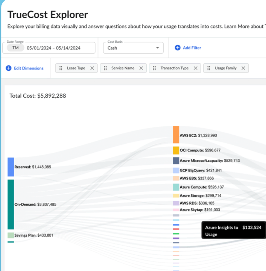
Task: Click the unlabeled purple service node
Action: click(x=176, y=238)
